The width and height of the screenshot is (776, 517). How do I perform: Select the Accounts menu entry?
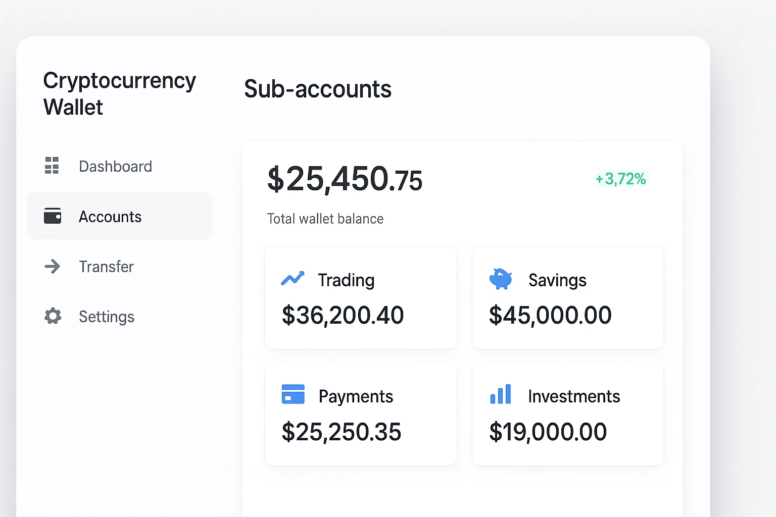pyautogui.click(x=110, y=216)
